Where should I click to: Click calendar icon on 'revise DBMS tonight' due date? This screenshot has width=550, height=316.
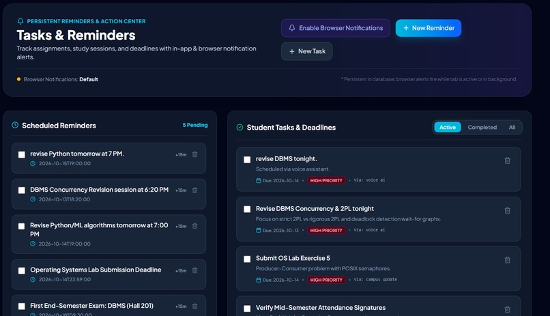click(x=259, y=181)
